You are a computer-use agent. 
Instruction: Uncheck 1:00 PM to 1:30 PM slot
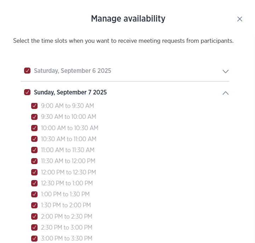click(34, 194)
